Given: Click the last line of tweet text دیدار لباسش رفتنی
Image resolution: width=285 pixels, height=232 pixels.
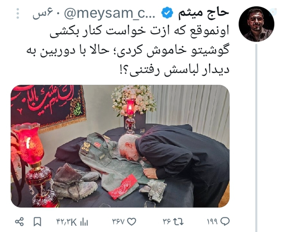Looking at the screenshot, I should point(174,70).
